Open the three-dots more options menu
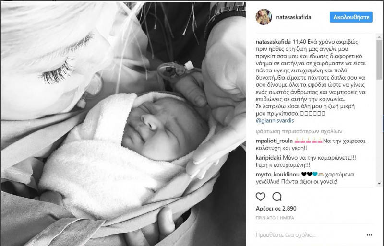The height and width of the screenshot is (246, 384). 370,235
